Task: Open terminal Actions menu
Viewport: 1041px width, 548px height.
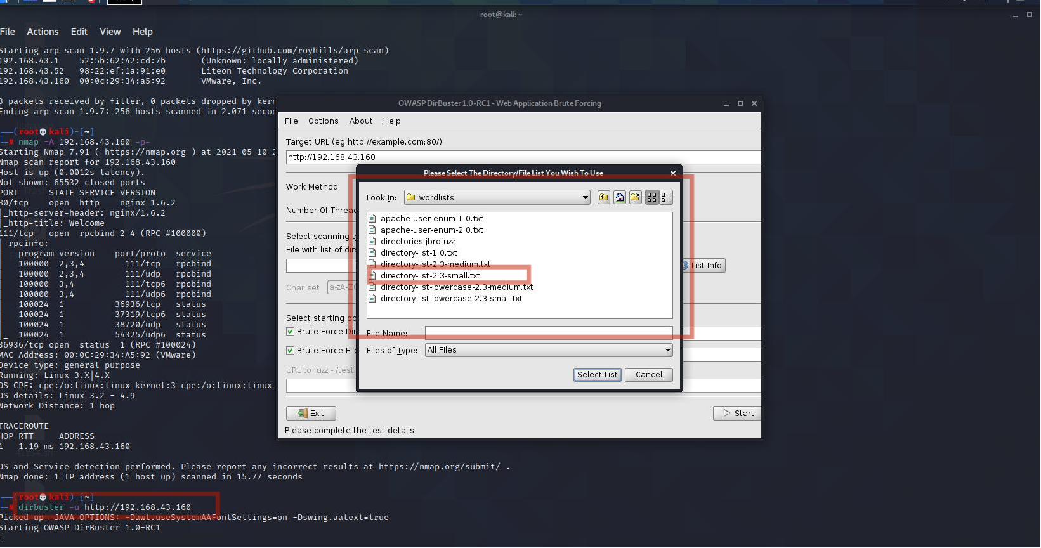Action: coord(43,32)
